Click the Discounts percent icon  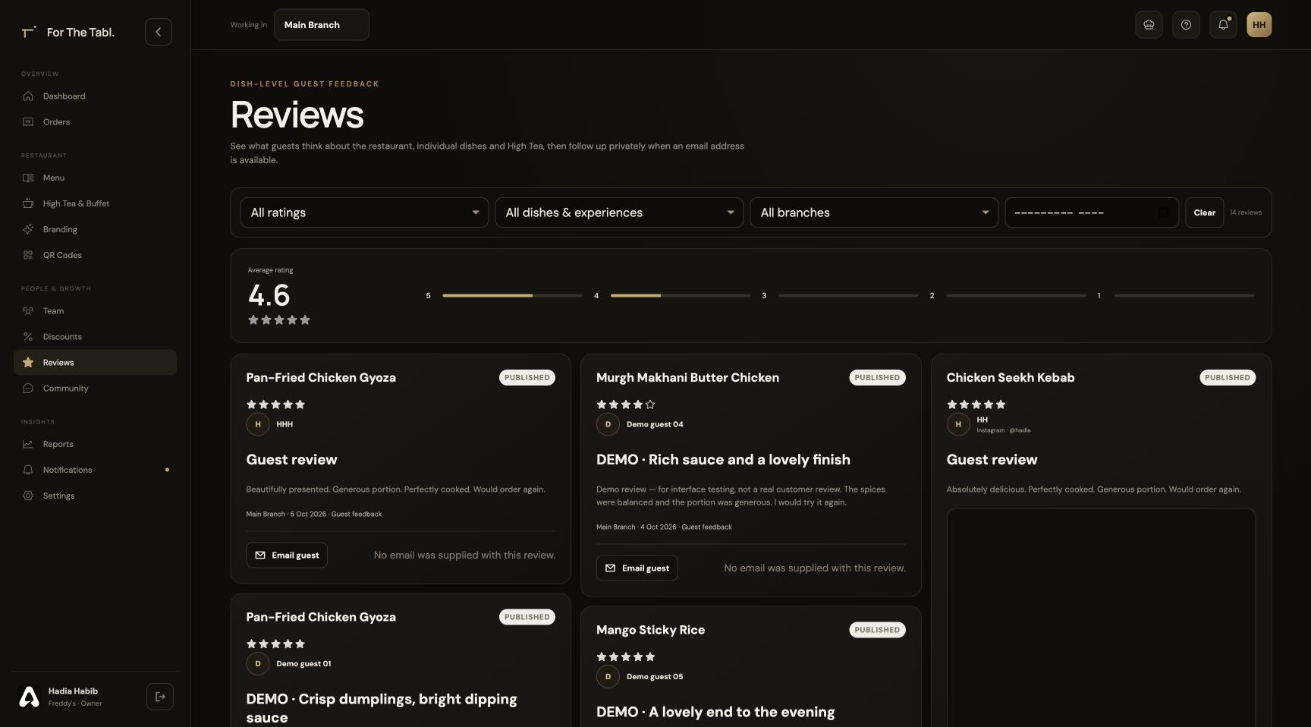[28, 337]
